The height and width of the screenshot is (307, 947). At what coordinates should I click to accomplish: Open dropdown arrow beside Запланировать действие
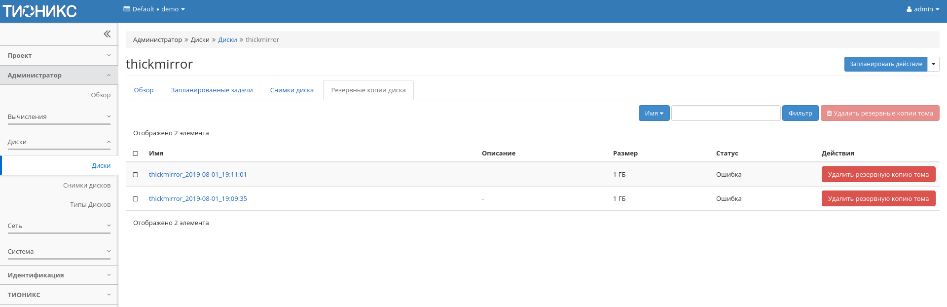coord(933,64)
